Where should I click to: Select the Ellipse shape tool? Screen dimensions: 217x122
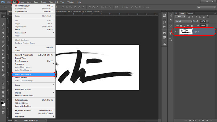(3, 88)
